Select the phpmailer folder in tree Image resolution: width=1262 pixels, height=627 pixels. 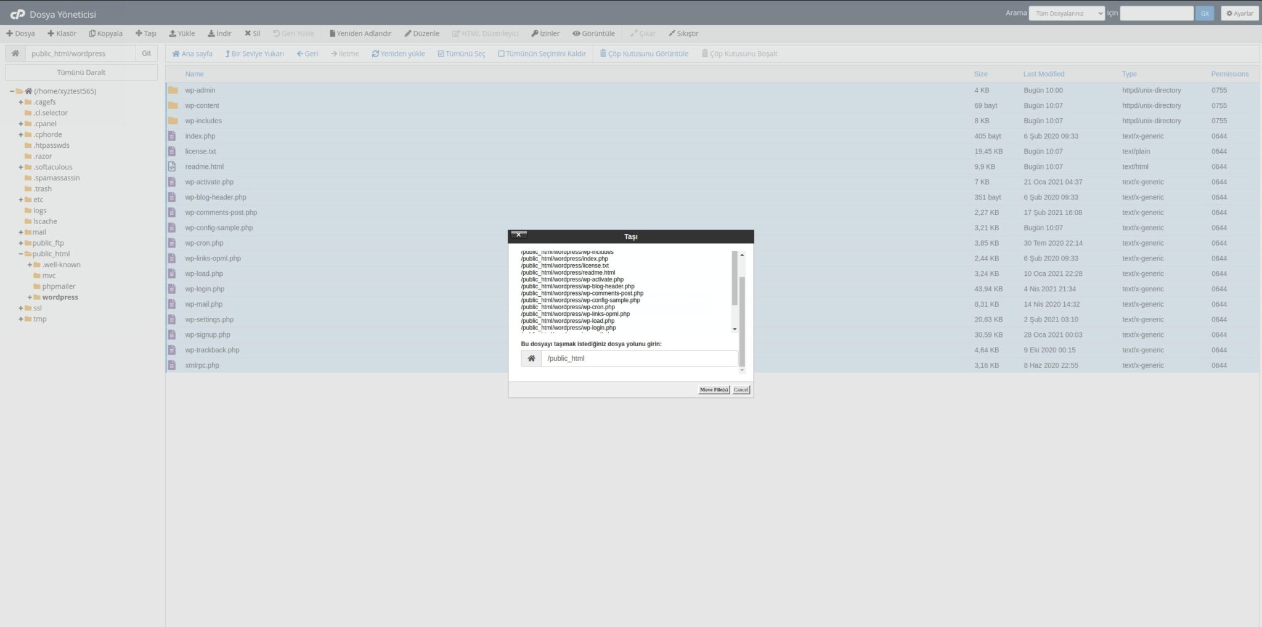tap(59, 286)
